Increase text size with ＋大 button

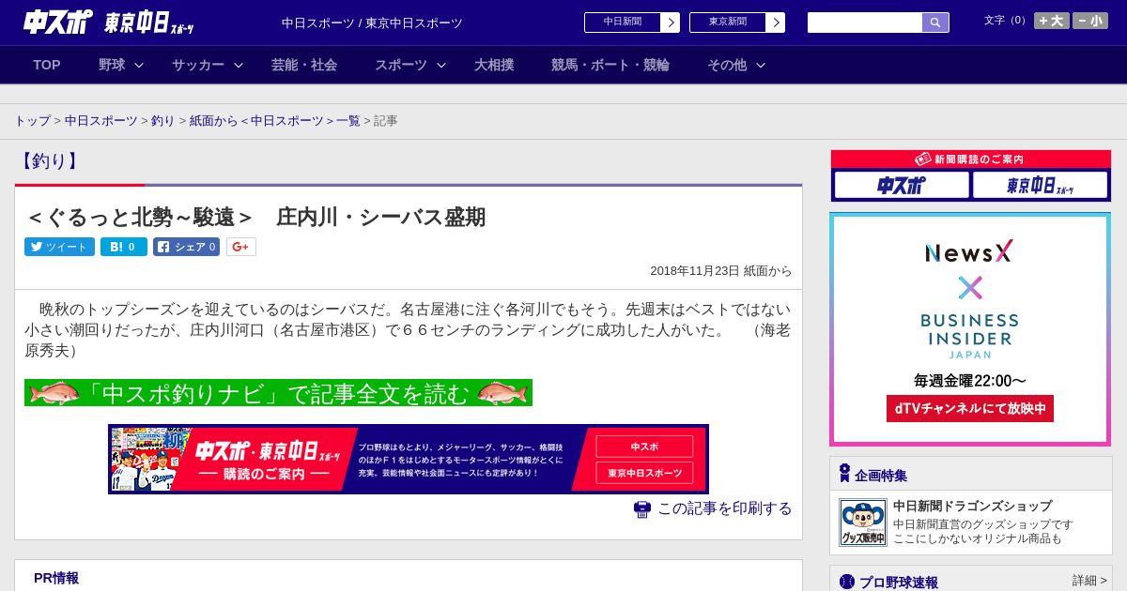click(1052, 21)
